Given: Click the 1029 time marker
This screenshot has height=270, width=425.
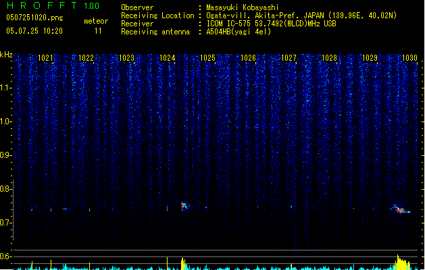Looking at the screenshot, I should [x=370, y=58].
